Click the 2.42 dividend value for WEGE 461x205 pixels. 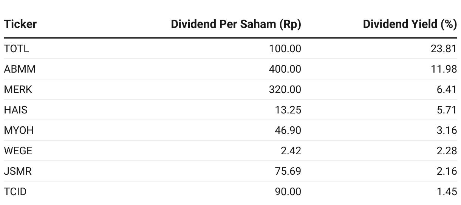(x=291, y=151)
